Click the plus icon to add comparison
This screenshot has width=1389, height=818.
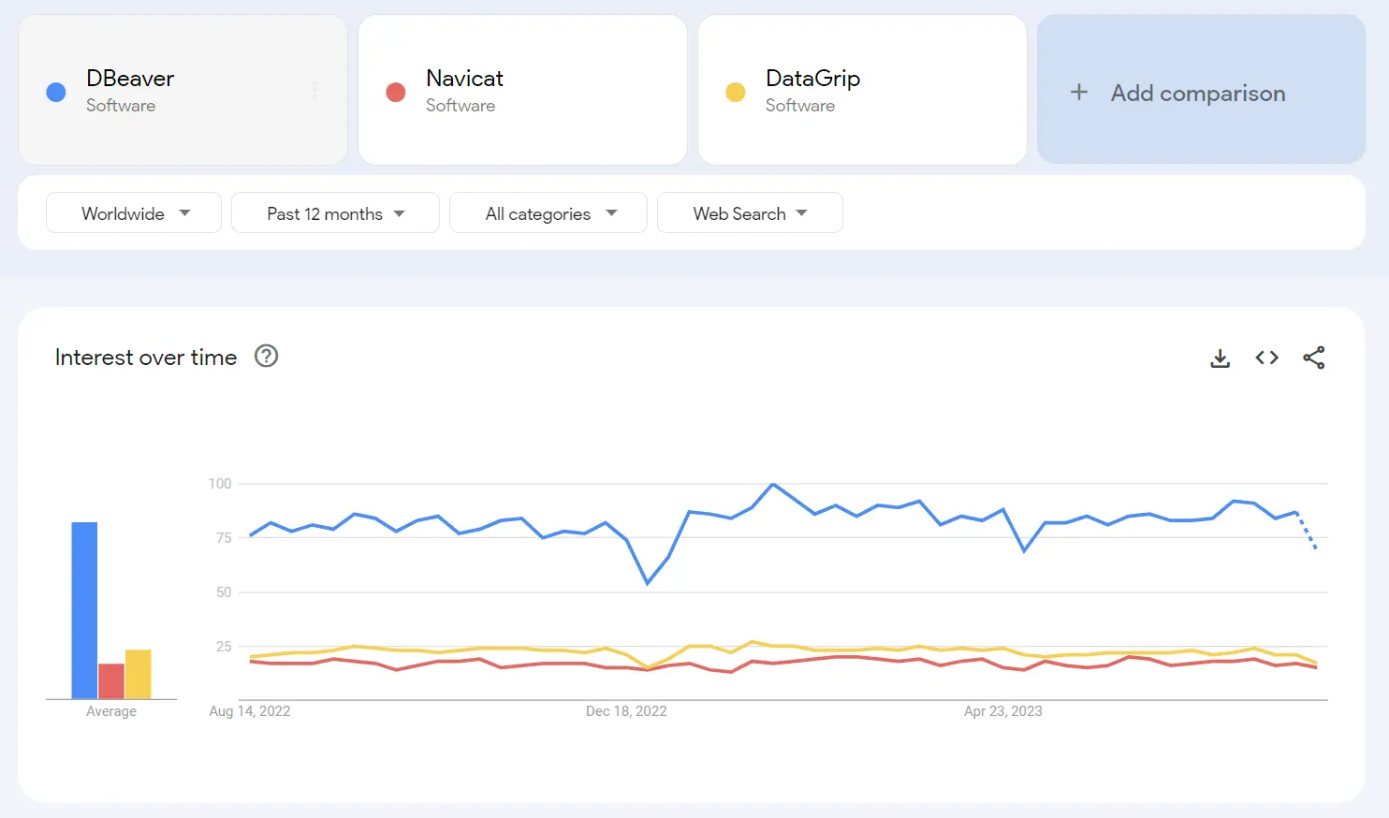tap(1079, 92)
